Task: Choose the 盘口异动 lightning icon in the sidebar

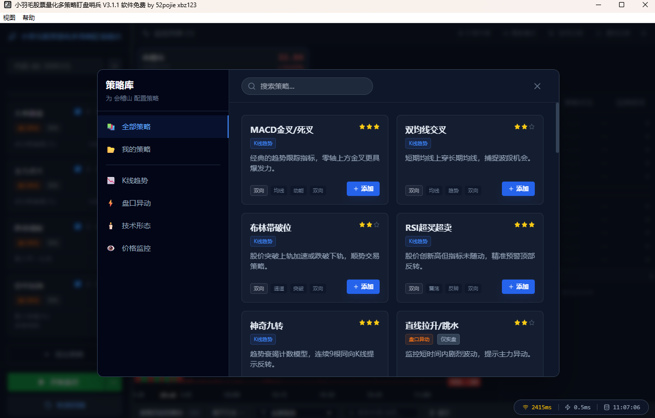Action: [x=111, y=203]
